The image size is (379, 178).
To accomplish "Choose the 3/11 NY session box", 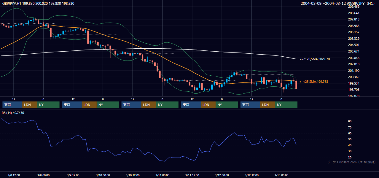I will pos(227,105).
